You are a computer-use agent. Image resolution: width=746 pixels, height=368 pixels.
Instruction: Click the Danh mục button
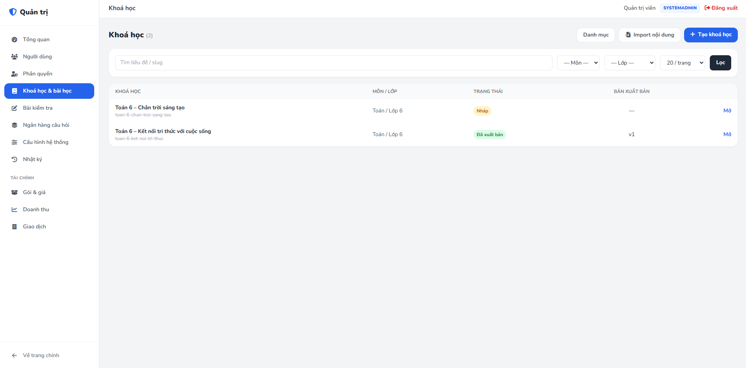tap(596, 35)
